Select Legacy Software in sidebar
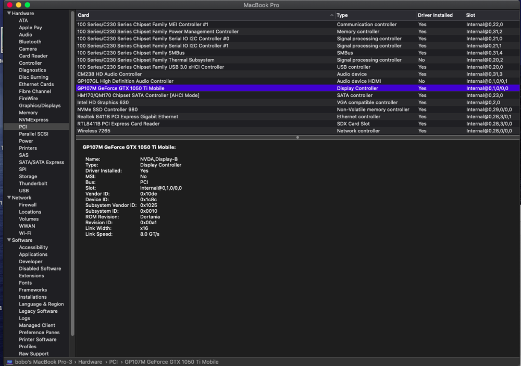This screenshot has width=521, height=366. click(x=38, y=311)
